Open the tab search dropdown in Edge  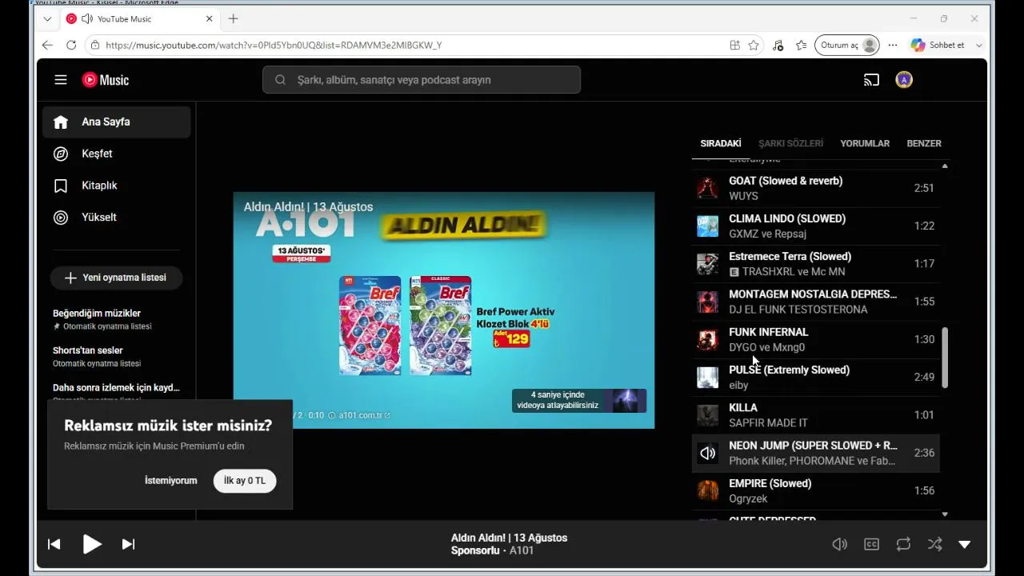pyautogui.click(x=47, y=18)
